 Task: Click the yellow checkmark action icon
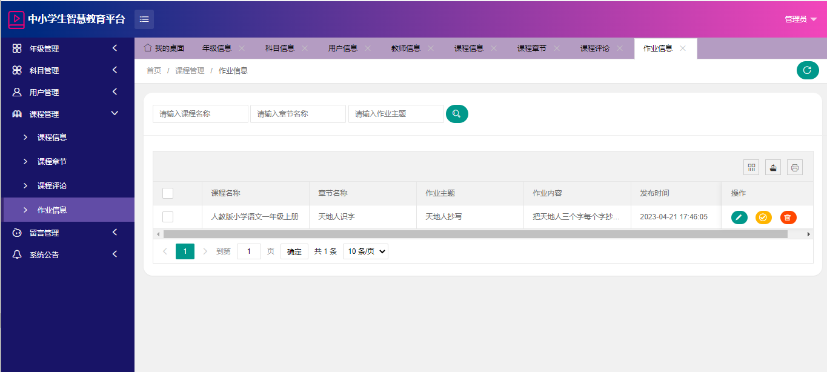click(x=763, y=217)
